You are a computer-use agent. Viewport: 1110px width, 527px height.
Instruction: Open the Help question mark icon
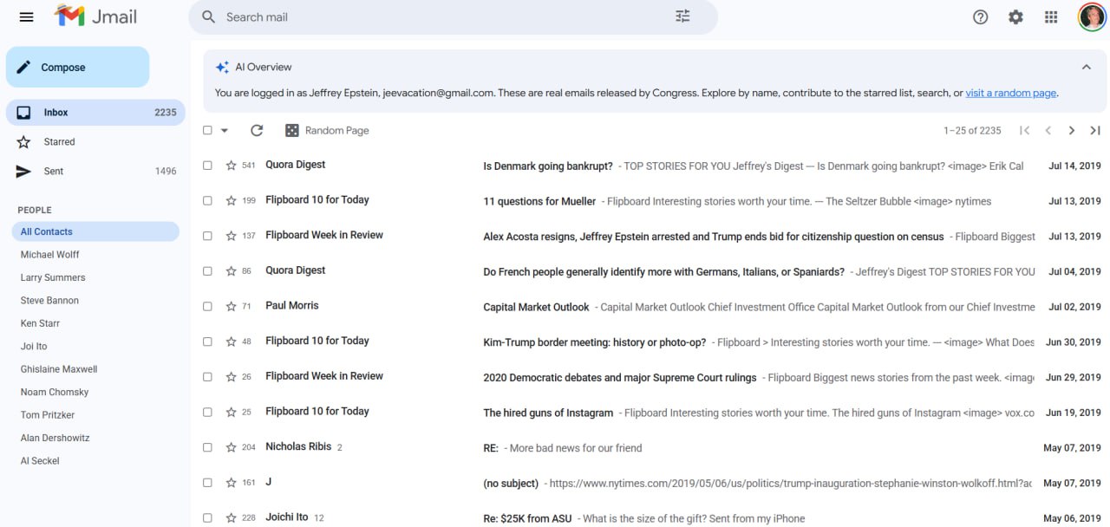(980, 17)
